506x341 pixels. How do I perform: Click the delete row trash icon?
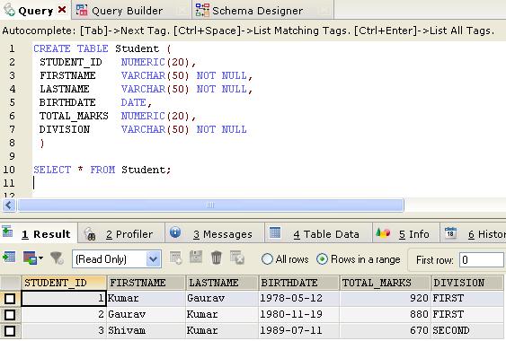tap(217, 258)
